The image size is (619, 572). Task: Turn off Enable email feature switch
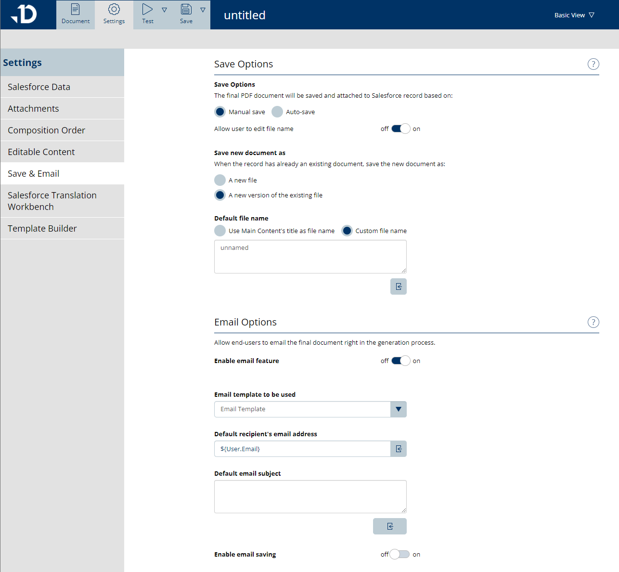point(400,361)
